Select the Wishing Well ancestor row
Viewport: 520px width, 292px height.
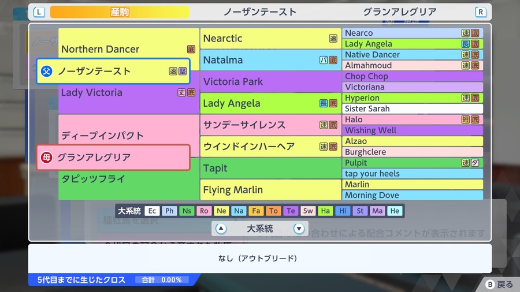point(413,130)
